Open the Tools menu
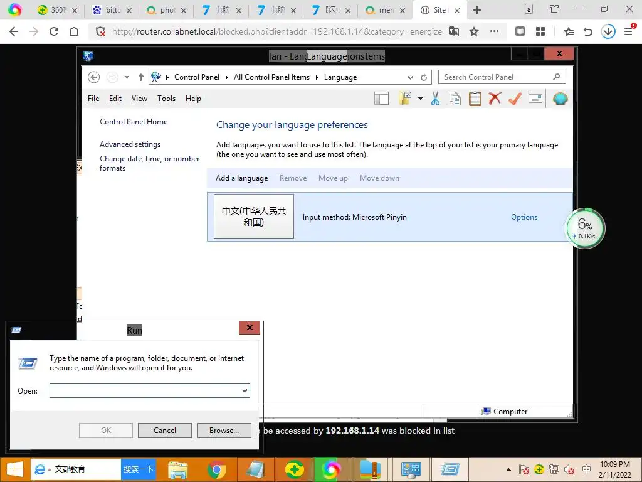 [x=166, y=99]
